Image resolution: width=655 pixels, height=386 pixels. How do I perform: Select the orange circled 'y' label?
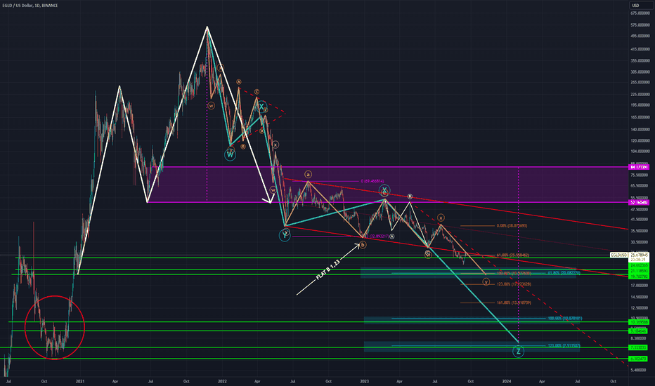coord(486,282)
